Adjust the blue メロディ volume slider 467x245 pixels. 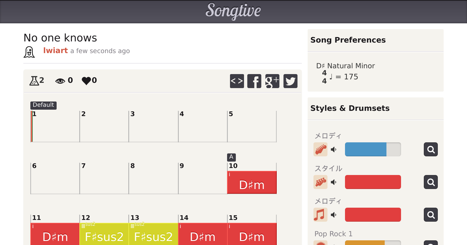[373, 149]
